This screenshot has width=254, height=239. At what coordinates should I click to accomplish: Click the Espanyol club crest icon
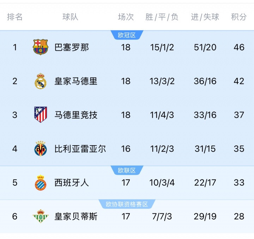(41, 183)
